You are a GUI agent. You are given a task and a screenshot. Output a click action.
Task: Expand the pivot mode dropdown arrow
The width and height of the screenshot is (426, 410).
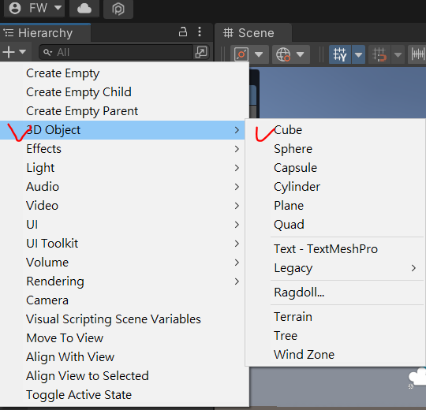[259, 54]
